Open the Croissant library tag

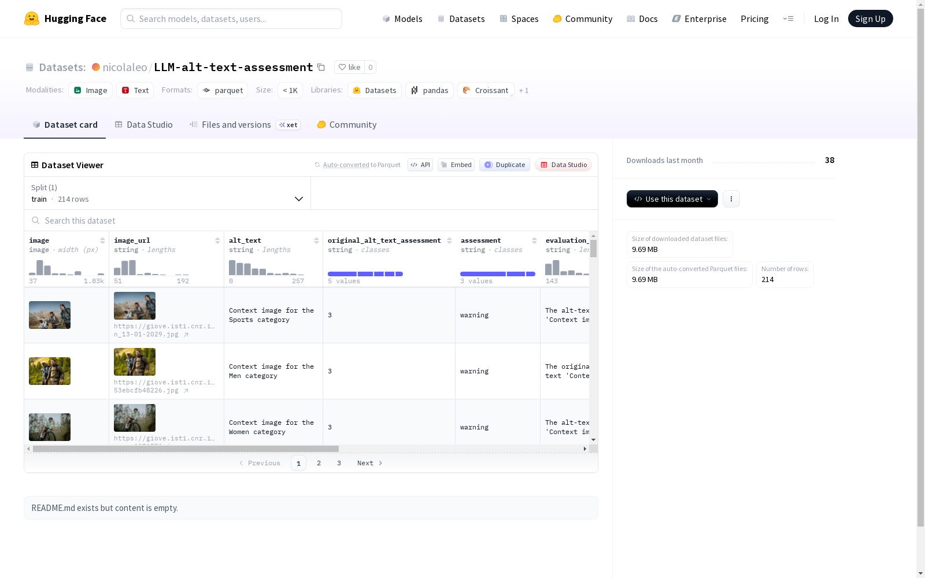point(486,90)
